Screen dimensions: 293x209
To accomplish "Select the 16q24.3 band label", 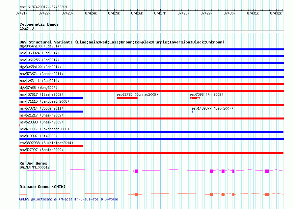I will pyautogui.click(x=27, y=28).
